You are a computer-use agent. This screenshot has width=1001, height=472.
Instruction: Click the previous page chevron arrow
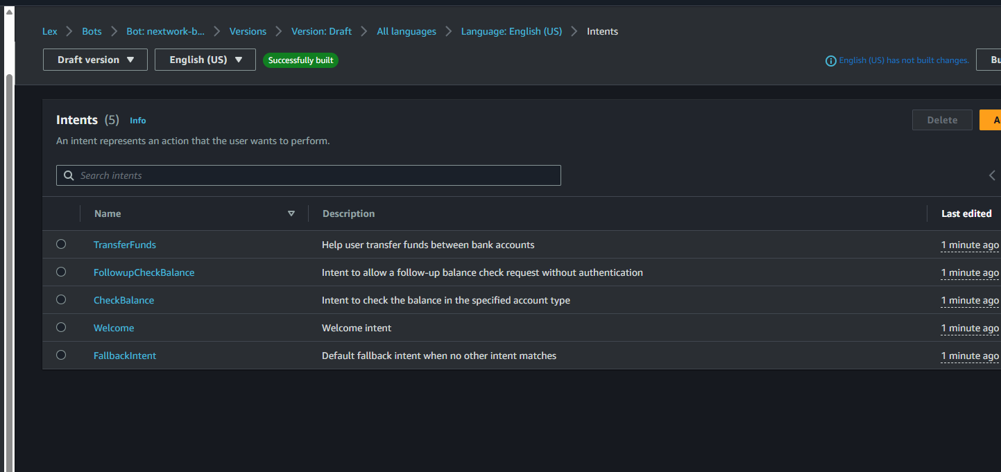point(992,175)
